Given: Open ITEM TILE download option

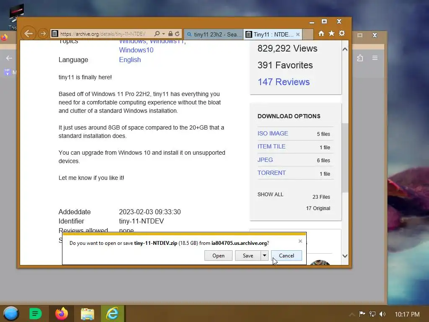Looking at the screenshot, I should [271, 146].
